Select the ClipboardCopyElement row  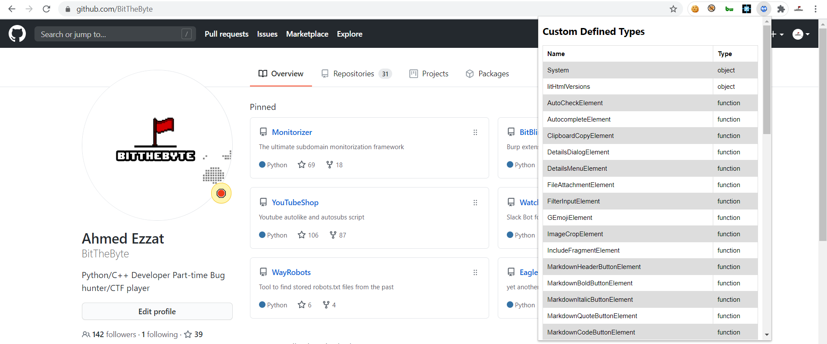[650, 136]
